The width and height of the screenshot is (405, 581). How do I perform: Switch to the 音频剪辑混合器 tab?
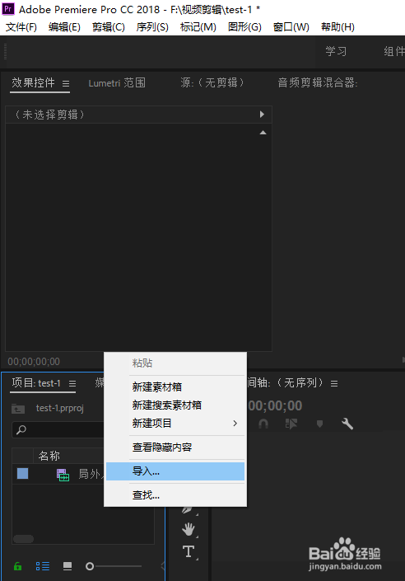(318, 82)
